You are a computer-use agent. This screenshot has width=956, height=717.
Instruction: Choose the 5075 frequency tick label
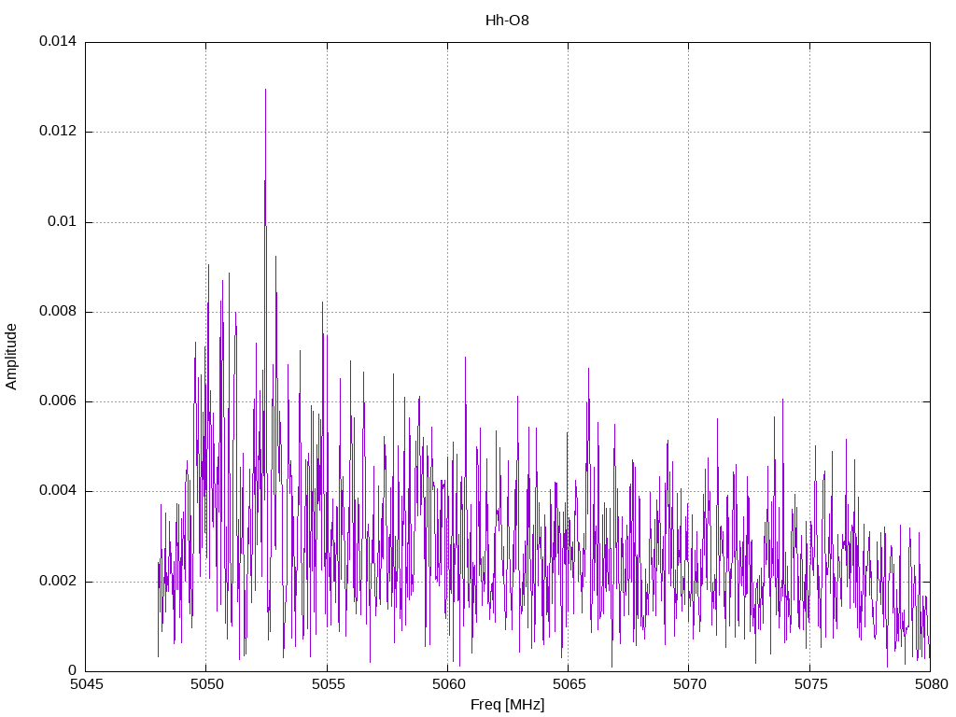point(809,684)
